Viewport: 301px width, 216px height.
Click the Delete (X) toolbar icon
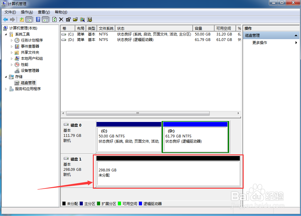61,19
